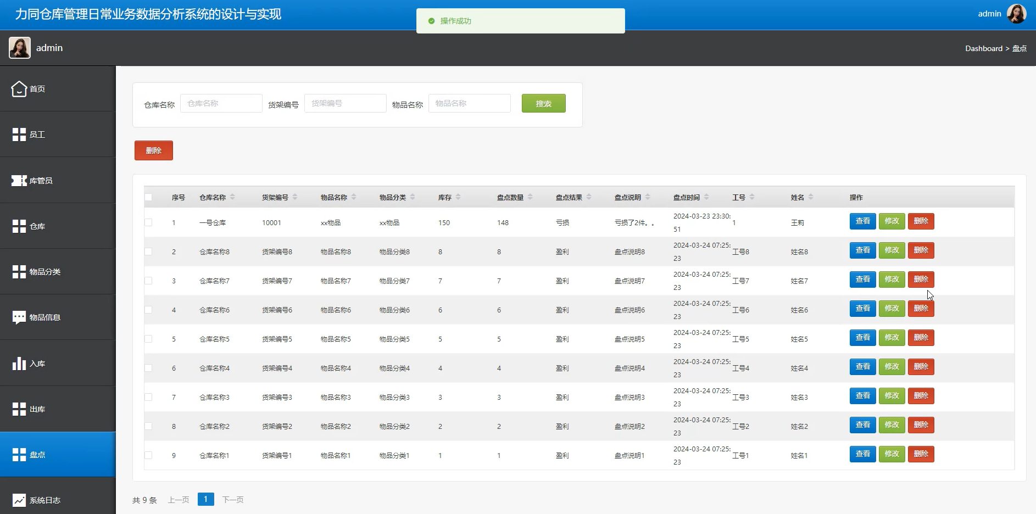
Task: Click the grid icon beside 仓库
Action: tap(19, 226)
